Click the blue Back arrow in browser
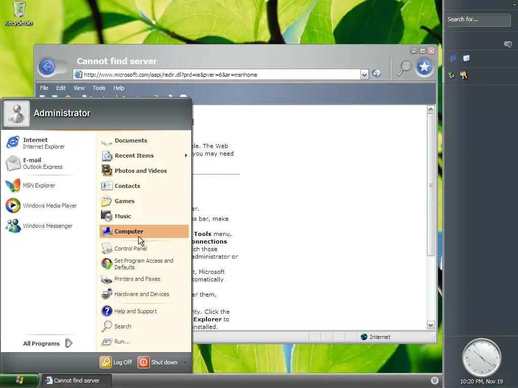The width and height of the screenshot is (518, 388). (47, 67)
